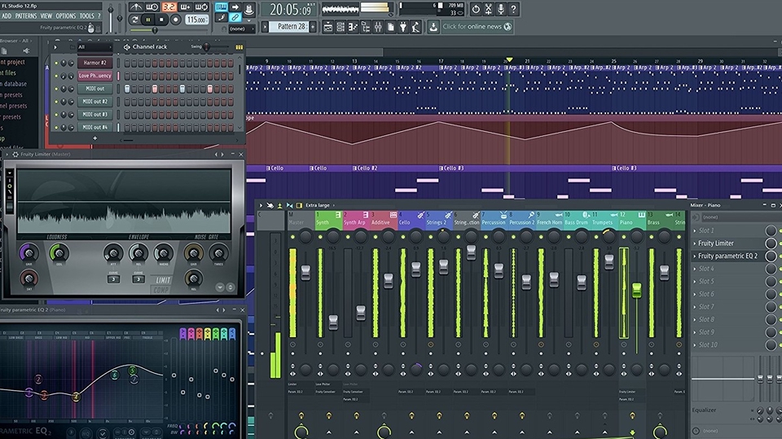782x439 pixels.
Task: Open the TOOLS menu
Action: pyautogui.click(x=87, y=16)
